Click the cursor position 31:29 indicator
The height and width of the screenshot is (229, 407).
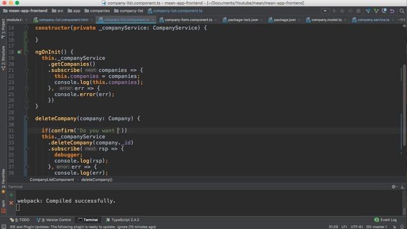pos(333,227)
